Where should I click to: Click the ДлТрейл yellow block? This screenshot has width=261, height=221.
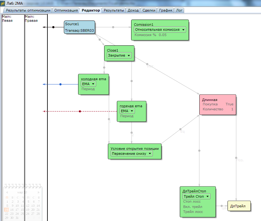click(x=238, y=206)
